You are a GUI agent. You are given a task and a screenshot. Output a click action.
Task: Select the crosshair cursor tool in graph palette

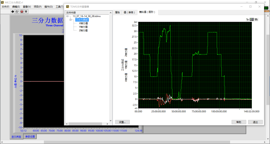(x=248, y=19)
